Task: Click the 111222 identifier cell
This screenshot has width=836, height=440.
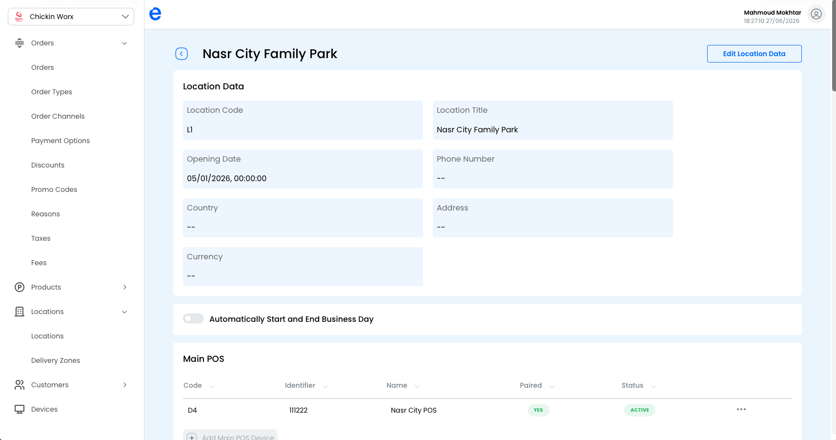Action: pos(298,410)
